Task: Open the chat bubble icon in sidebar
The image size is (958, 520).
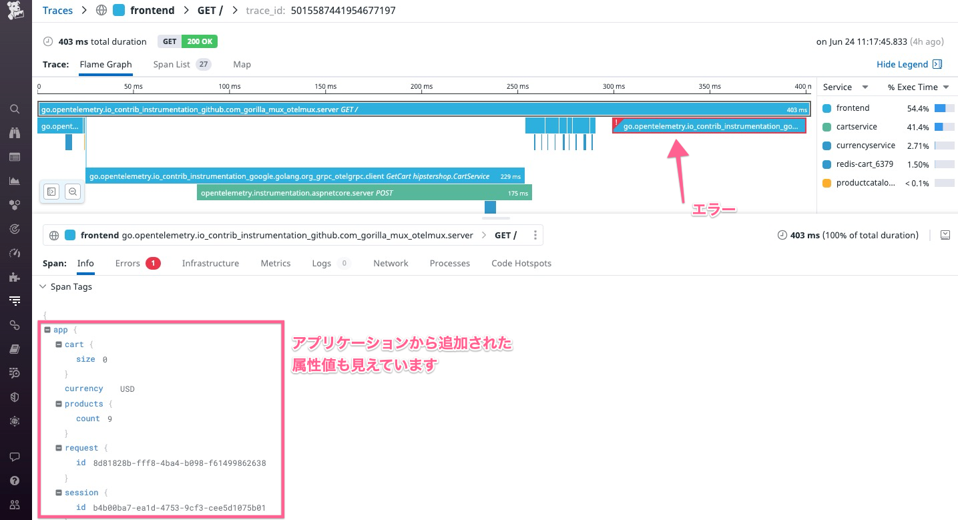Action: click(15, 457)
